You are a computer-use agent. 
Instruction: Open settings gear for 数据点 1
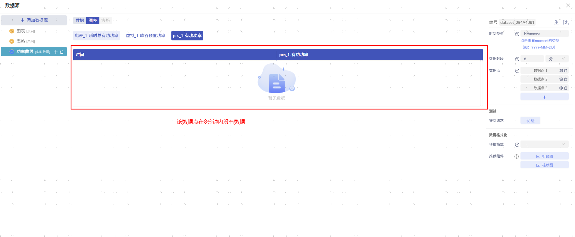pyautogui.click(x=561, y=71)
